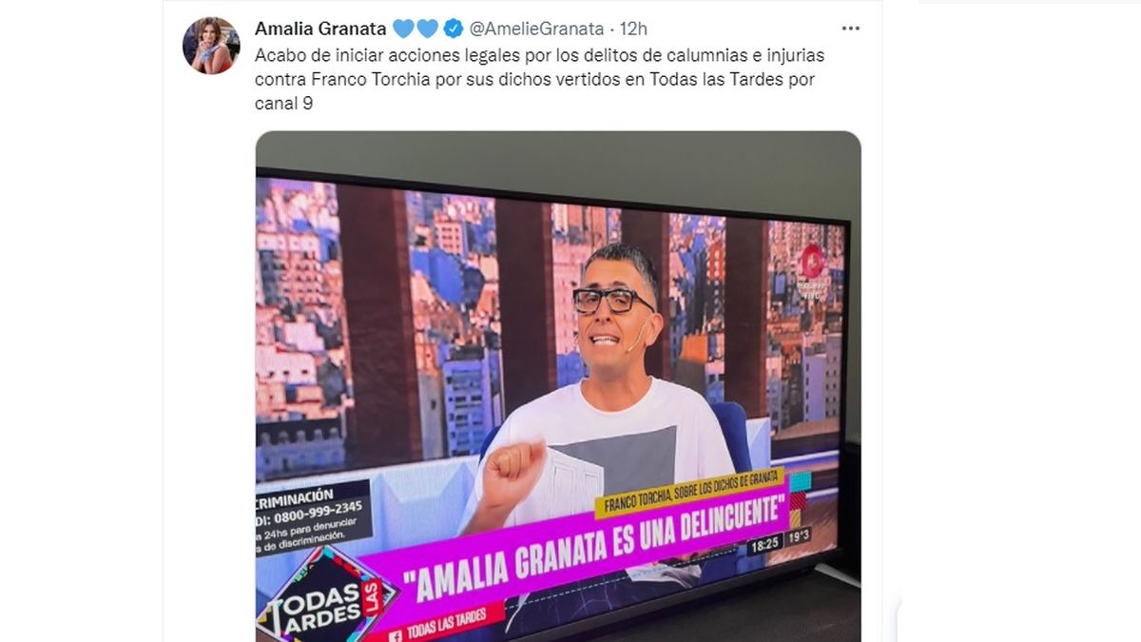
Task: Click the 19°3 temperature readout
Action: click(x=799, y=535)
